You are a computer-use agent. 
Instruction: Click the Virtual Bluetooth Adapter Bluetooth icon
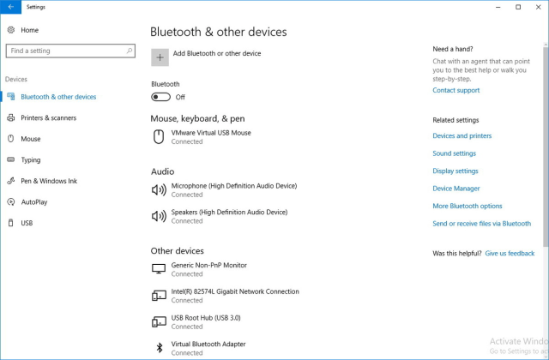tap(160, 348)
